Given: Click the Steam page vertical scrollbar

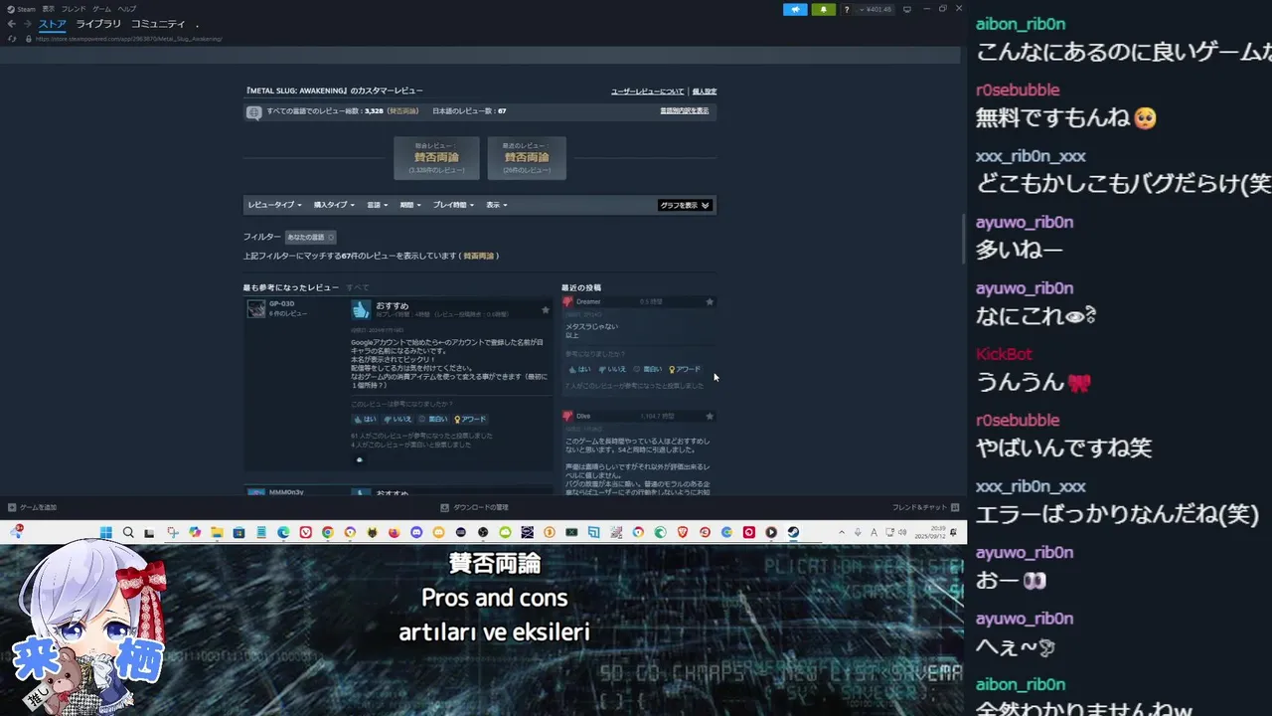Looking at the screenshot, I should tap(961, 239).
